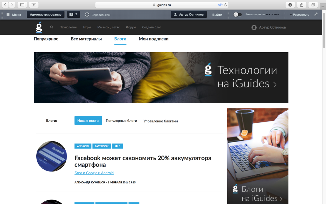Click Сбросить кеш refresh button

click(x=97, y=15)
